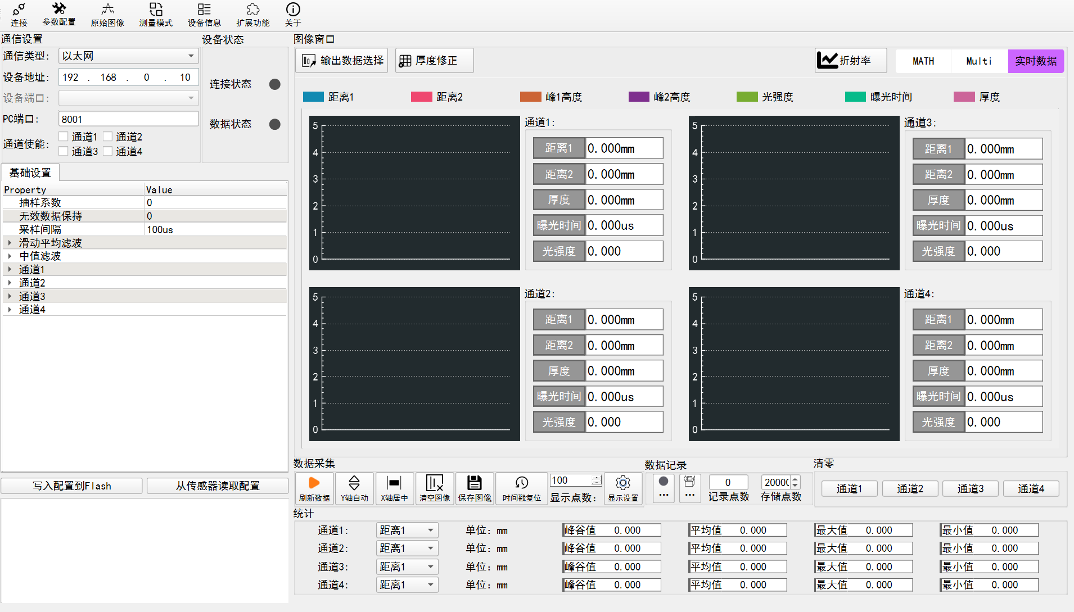Expand the 滑动平均滤波 property row
The width and height of the screenshot is (1074, 612).
[10, 243]
